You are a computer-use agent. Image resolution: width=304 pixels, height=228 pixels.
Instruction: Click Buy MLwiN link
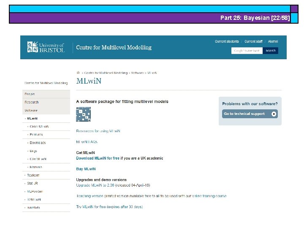click(x=86, y=169)
